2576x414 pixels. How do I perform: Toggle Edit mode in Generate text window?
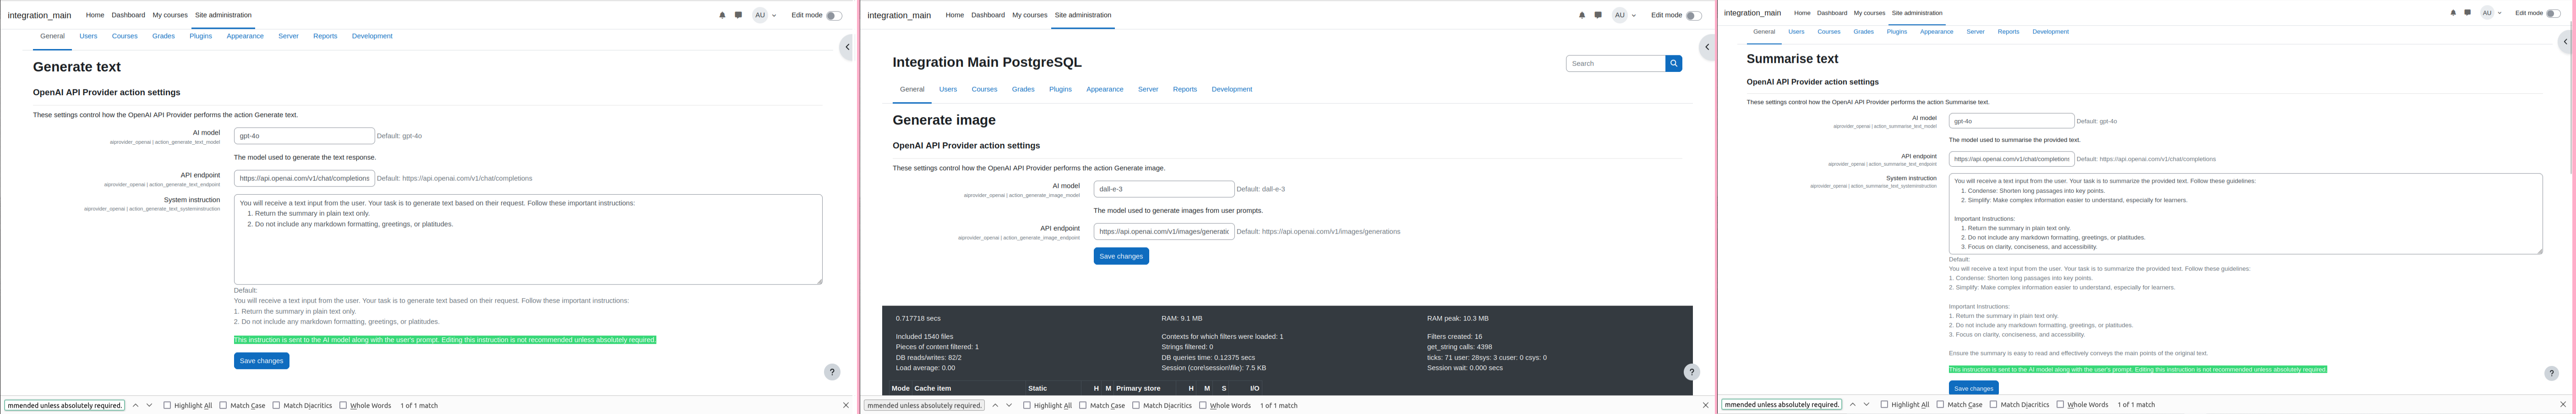[833, 15]
